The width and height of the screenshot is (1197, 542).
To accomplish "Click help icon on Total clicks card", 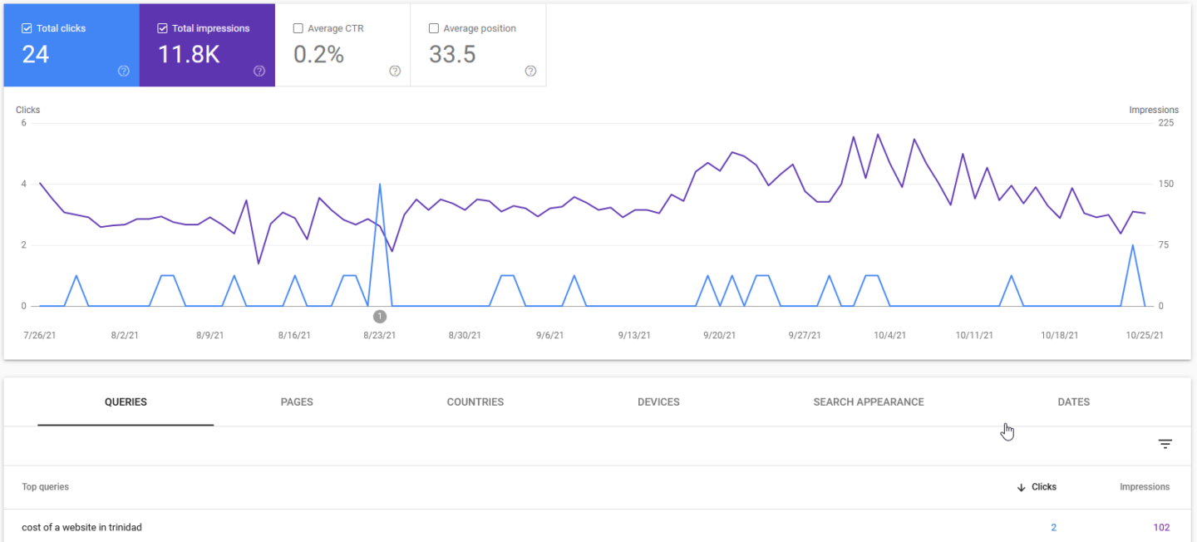I will point(124,71).
